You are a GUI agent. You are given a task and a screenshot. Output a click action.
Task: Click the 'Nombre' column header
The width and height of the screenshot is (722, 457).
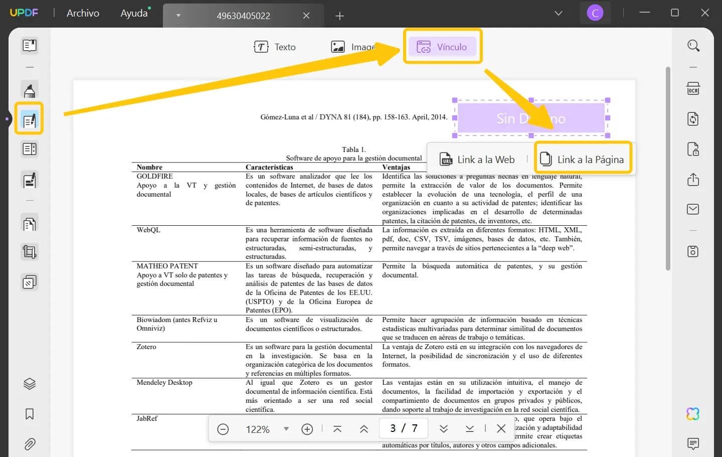(149, 168)
